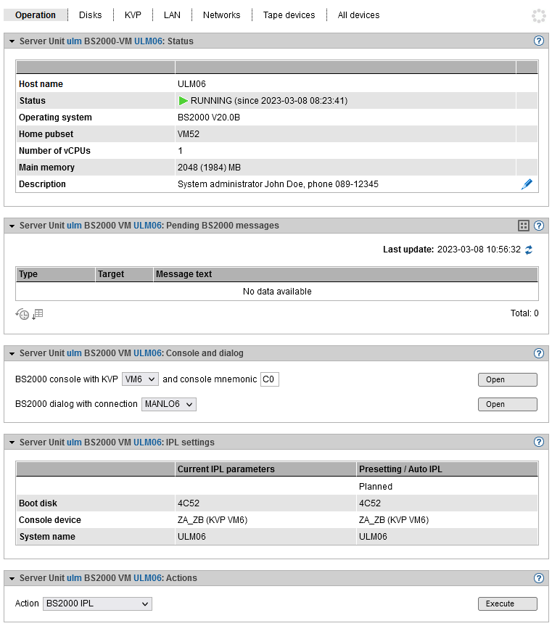The height and width of the screenshot is (626, 552).
Task: Click the console mnemonic input field
Action: point(269,379)
